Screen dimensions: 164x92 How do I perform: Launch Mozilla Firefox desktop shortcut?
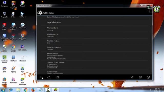[x=5, y=81]
